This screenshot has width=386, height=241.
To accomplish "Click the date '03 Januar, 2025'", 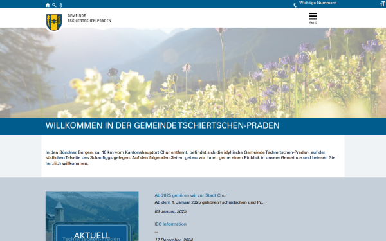I will coord(170,211).
